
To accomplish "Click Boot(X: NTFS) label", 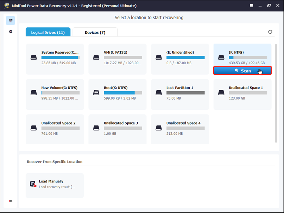I will 115,88.
